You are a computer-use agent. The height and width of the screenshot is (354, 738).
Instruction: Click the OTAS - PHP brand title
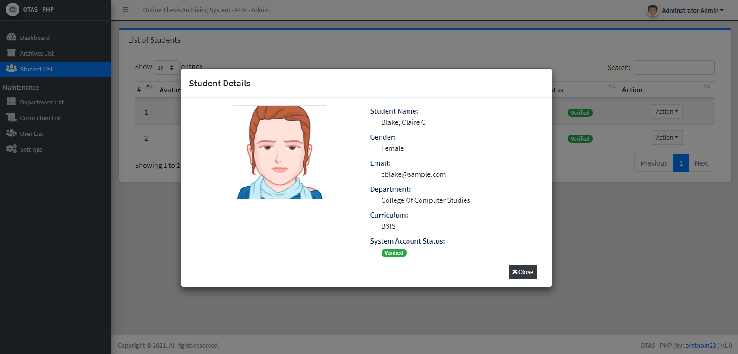point(39,9)
